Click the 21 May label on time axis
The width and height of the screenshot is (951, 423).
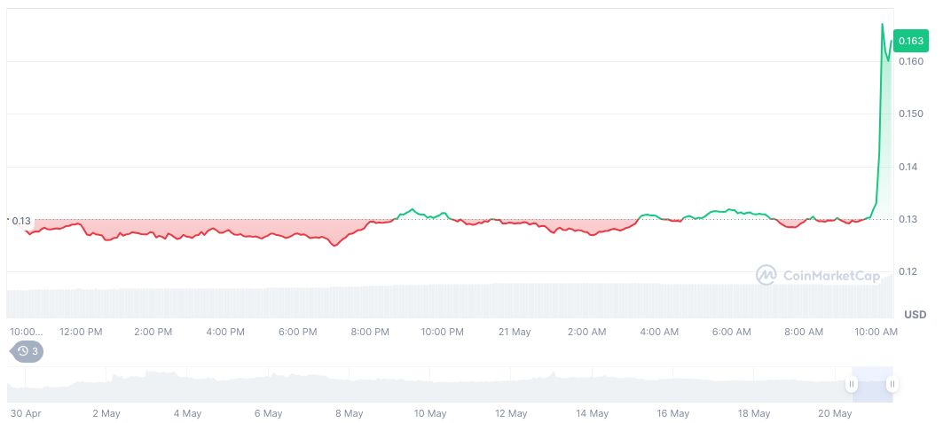(515, 332)
